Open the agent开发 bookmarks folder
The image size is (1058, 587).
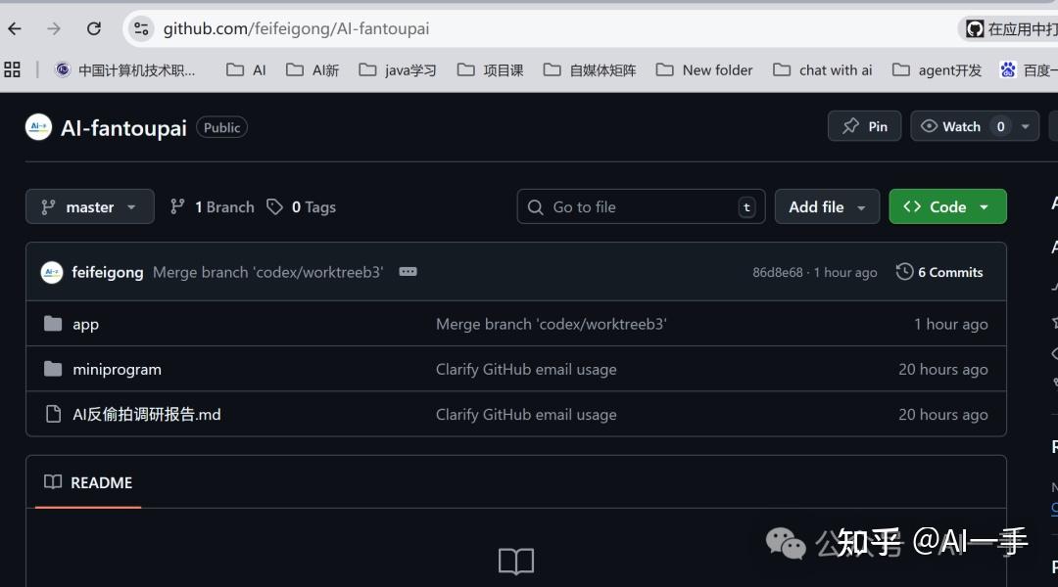937,70
